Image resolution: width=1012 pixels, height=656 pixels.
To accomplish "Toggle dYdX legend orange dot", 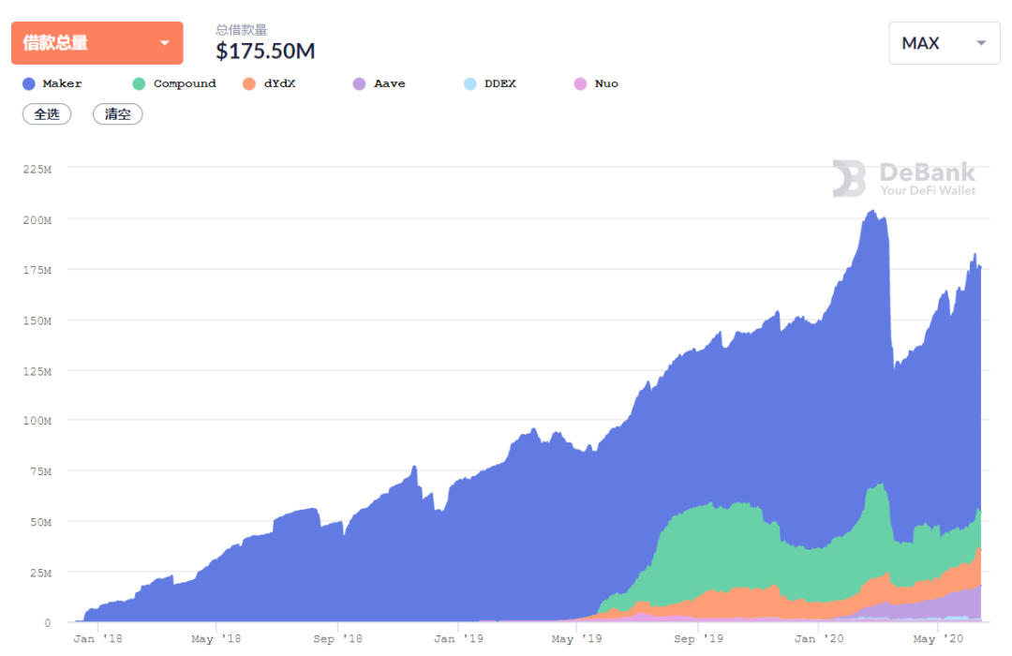I will tap(249, 84).
